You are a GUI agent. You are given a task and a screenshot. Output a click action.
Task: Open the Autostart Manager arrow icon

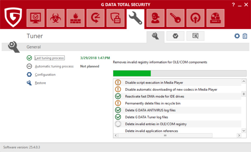195,18
